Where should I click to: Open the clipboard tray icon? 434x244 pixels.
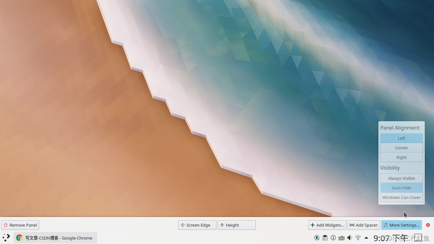click(x=325, y=238)
